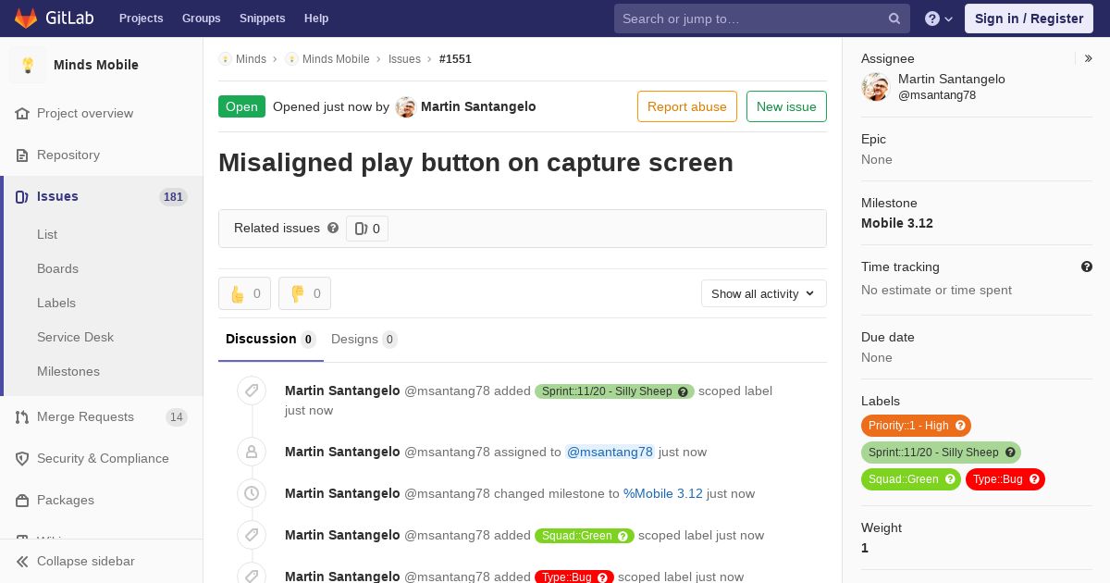
Task: Click the user icon beside assigned activity
Action: (x=252, y=452)
